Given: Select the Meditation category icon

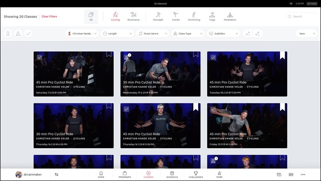Looking at the screenshot, I should 230,16.
